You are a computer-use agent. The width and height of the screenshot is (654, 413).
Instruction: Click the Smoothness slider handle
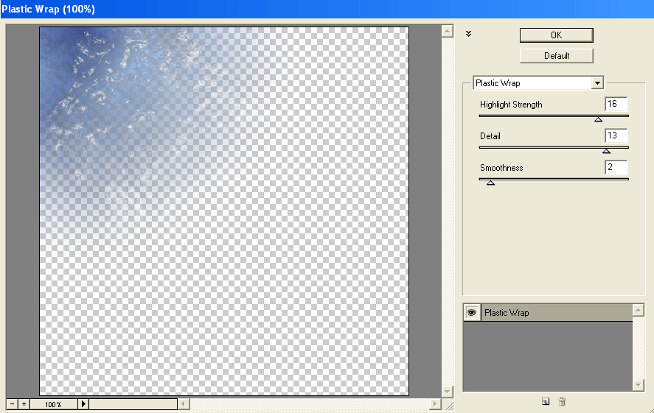pyautogui.click(x=490, y=183)
